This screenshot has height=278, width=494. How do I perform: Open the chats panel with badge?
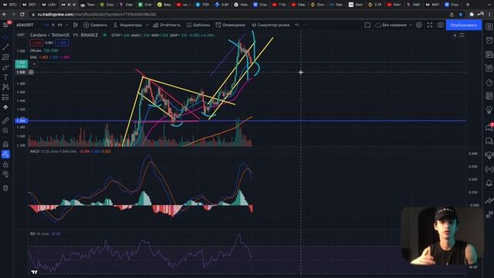click(489, 127)
